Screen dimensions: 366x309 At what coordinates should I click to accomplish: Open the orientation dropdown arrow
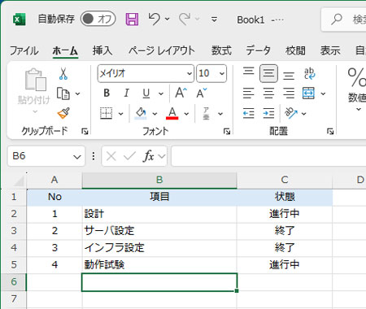click(x=304, y=114)
